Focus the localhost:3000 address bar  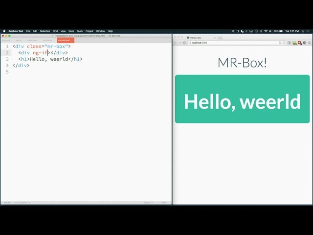coord(237,43)
